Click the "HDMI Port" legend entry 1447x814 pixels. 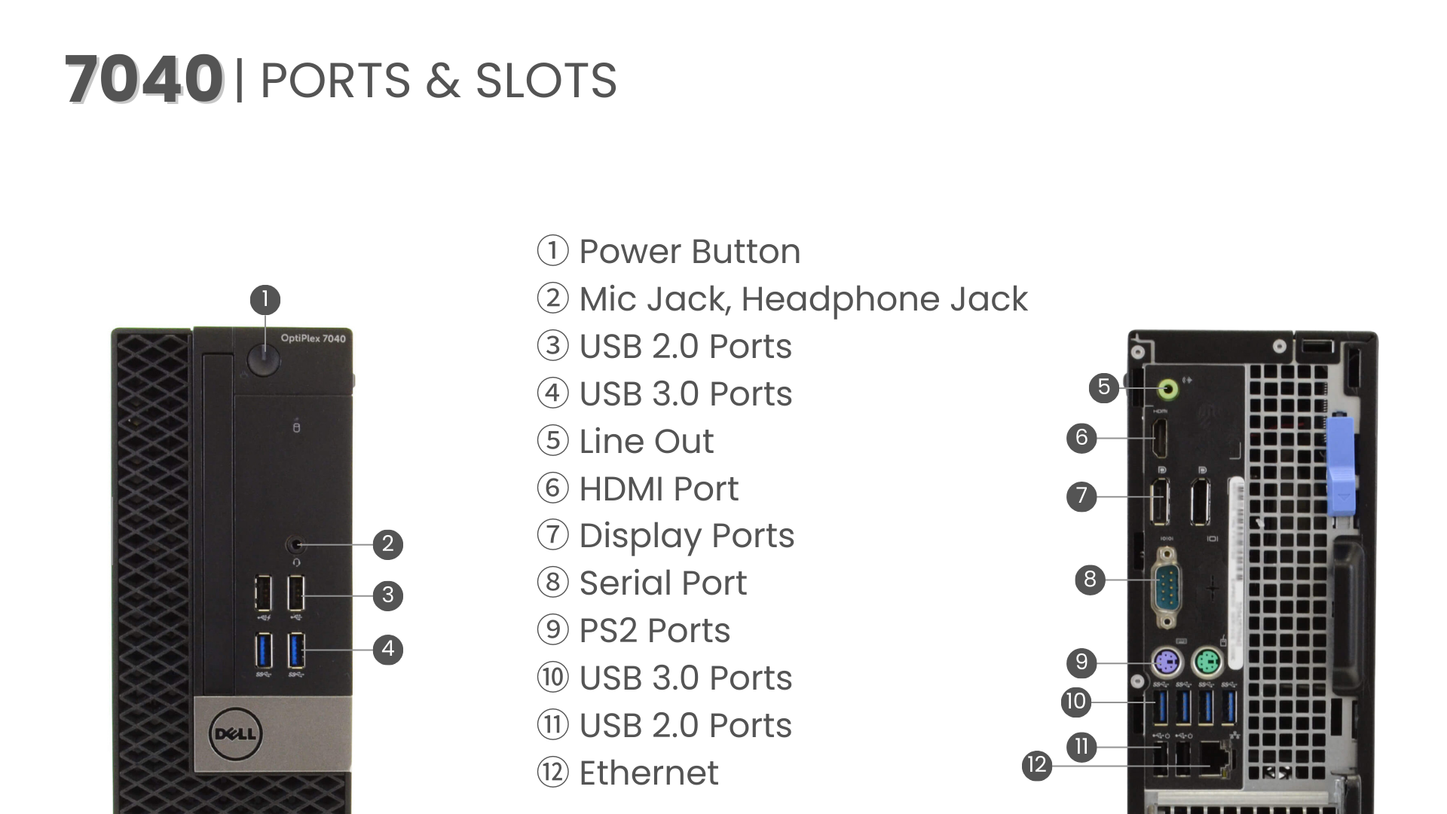coord(658,489)
